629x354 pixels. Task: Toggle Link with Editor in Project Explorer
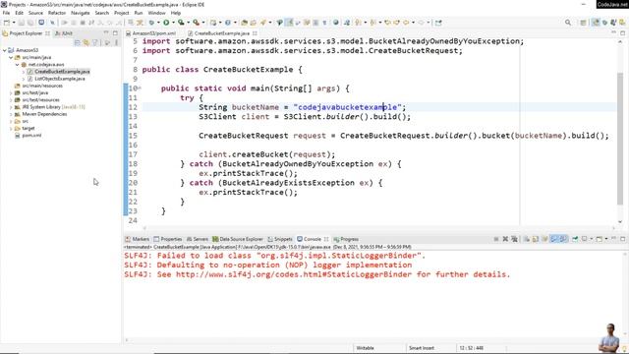coord(86,42)
